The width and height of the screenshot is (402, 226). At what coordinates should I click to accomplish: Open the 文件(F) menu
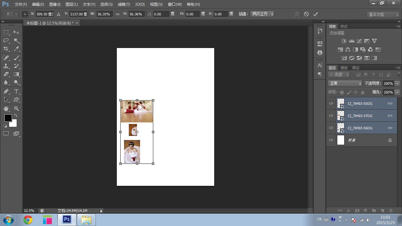click(x=21, y=4)
